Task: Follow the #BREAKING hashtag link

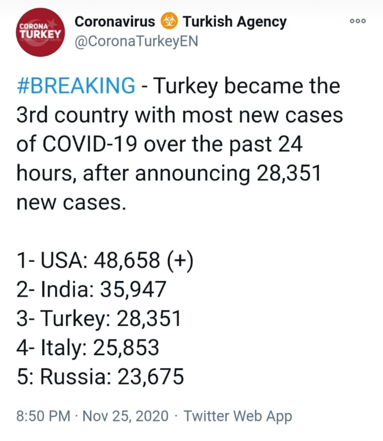Action: coord(76,86)
